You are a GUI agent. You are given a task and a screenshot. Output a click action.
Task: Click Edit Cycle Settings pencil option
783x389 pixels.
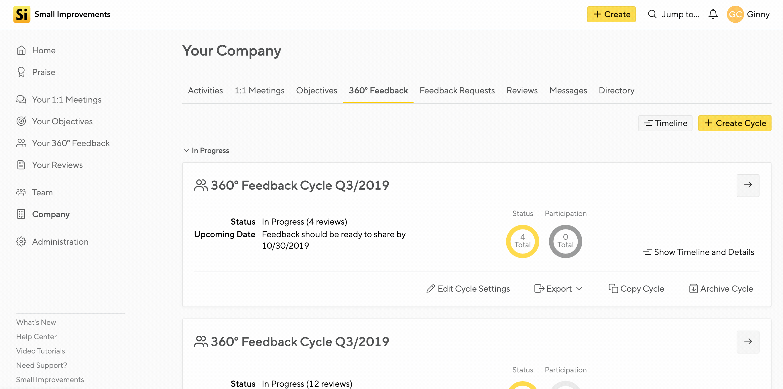pos(468,289)
